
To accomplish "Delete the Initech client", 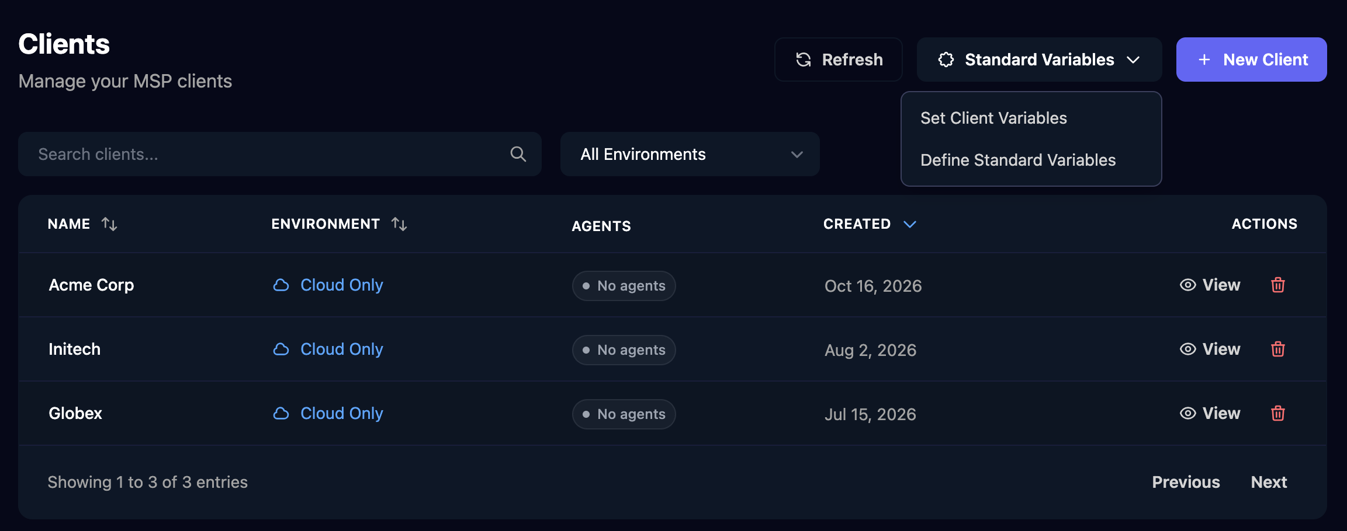I will coord(1278,349).
